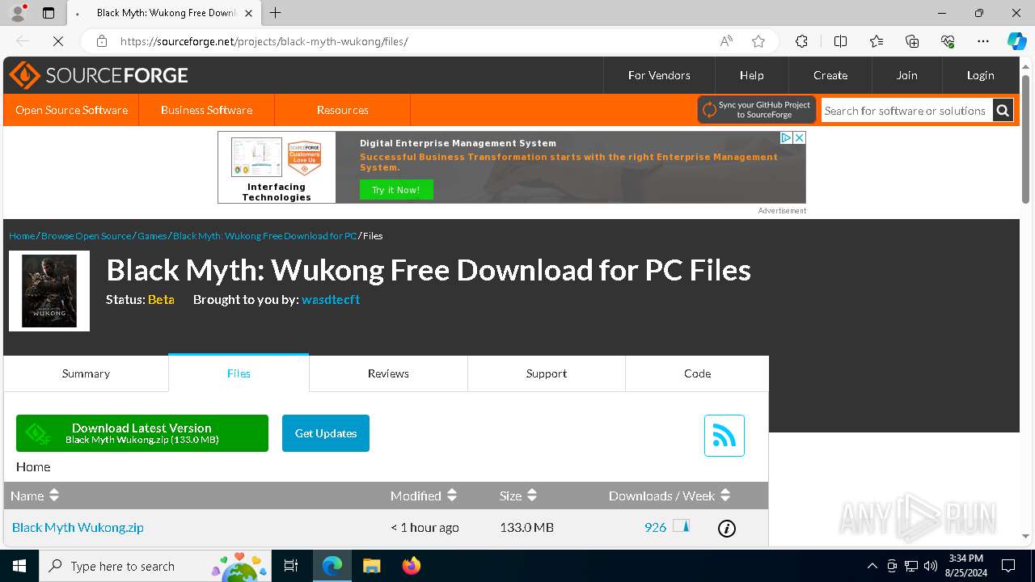Sort files by Size column
The height and width of the screenshot is (582, 1035).
coord(518,496)
